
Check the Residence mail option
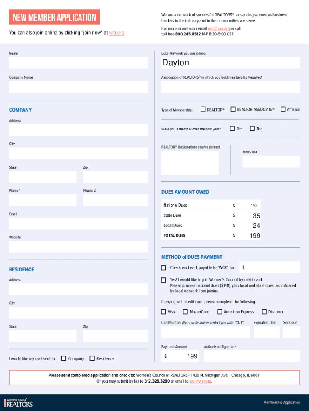92,358
